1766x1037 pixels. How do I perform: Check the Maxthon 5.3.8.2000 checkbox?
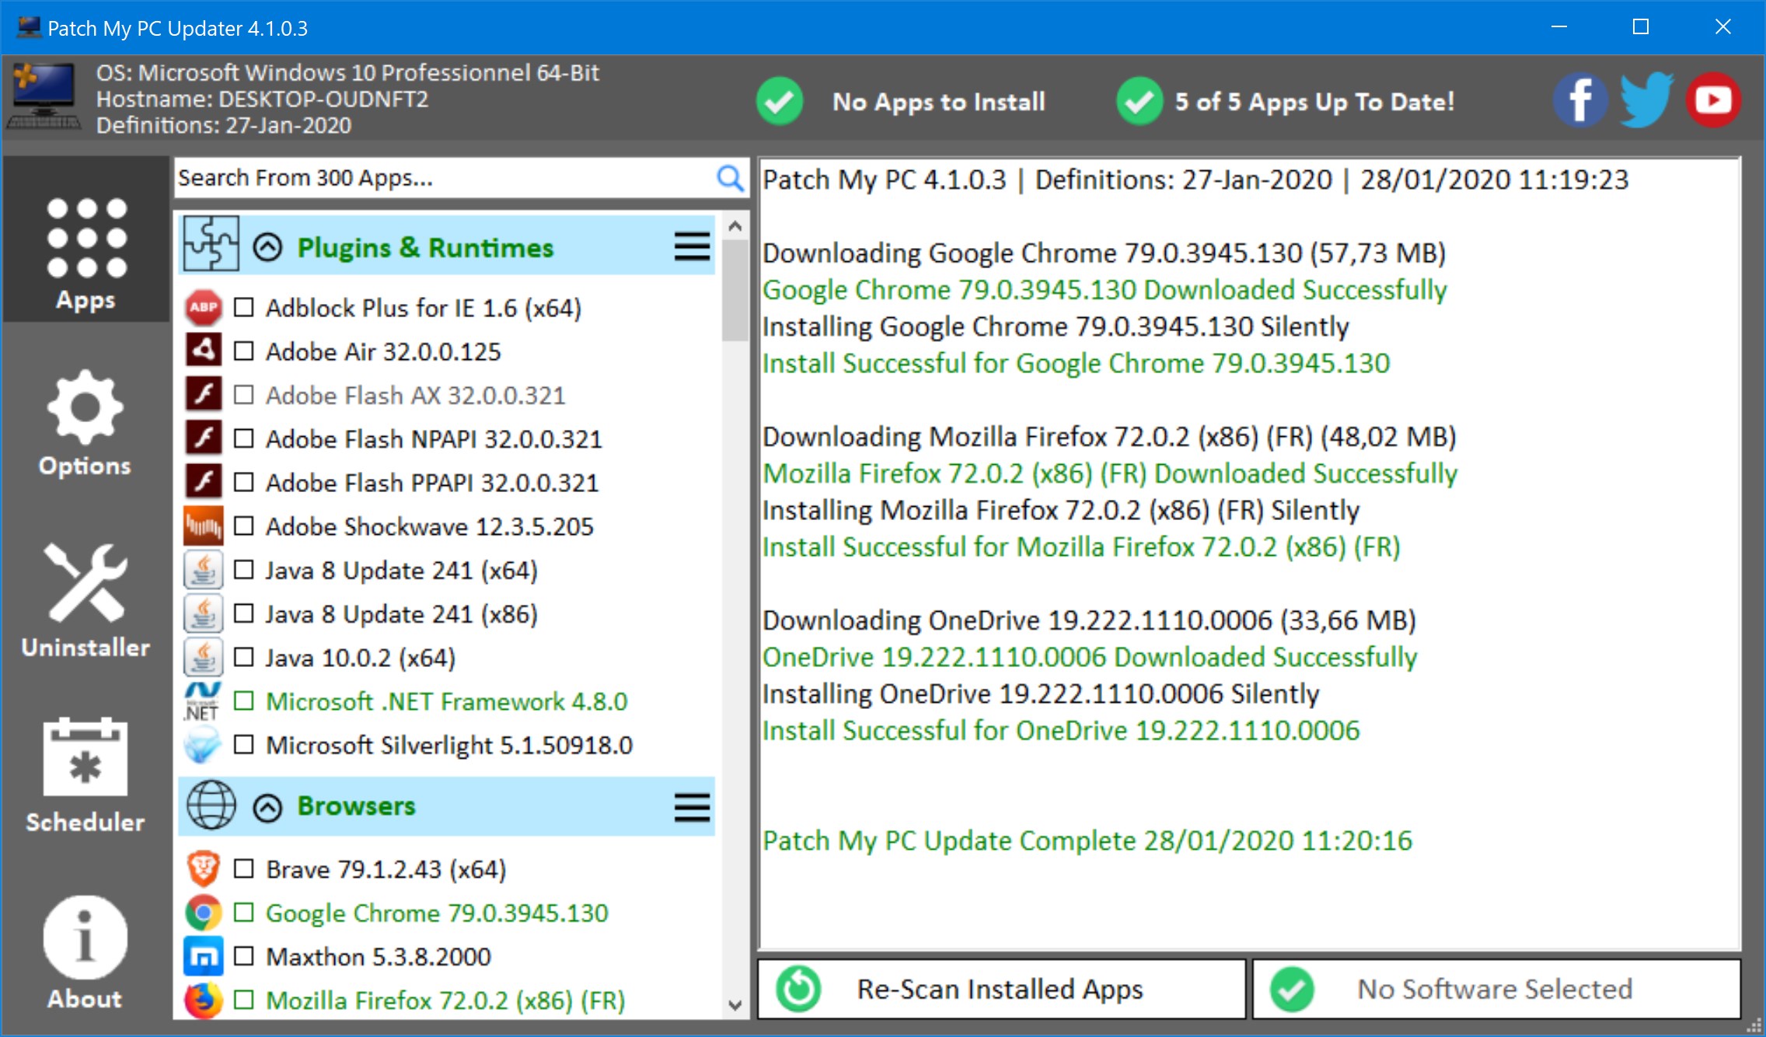[x=244, y=956]
